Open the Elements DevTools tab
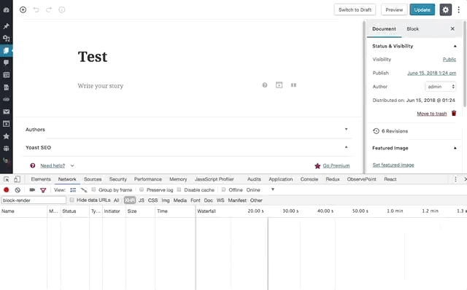Image resolution: width=467 pixels, height=290 pixels. point(41,179)
